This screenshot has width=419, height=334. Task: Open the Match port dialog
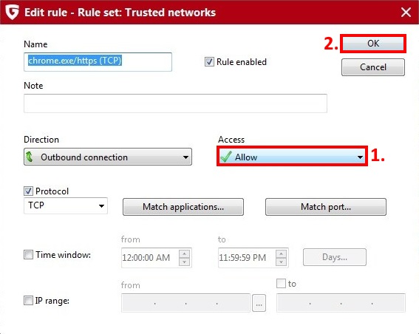326,207
